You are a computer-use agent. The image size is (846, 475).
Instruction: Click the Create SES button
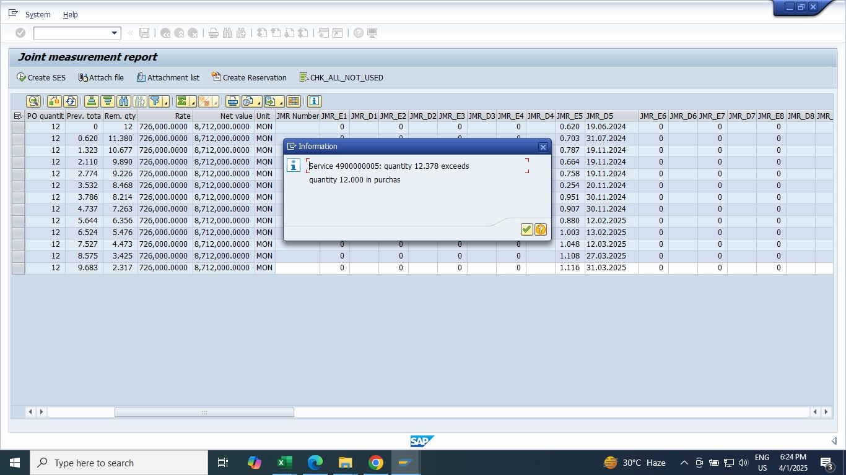tap(41, 77)
